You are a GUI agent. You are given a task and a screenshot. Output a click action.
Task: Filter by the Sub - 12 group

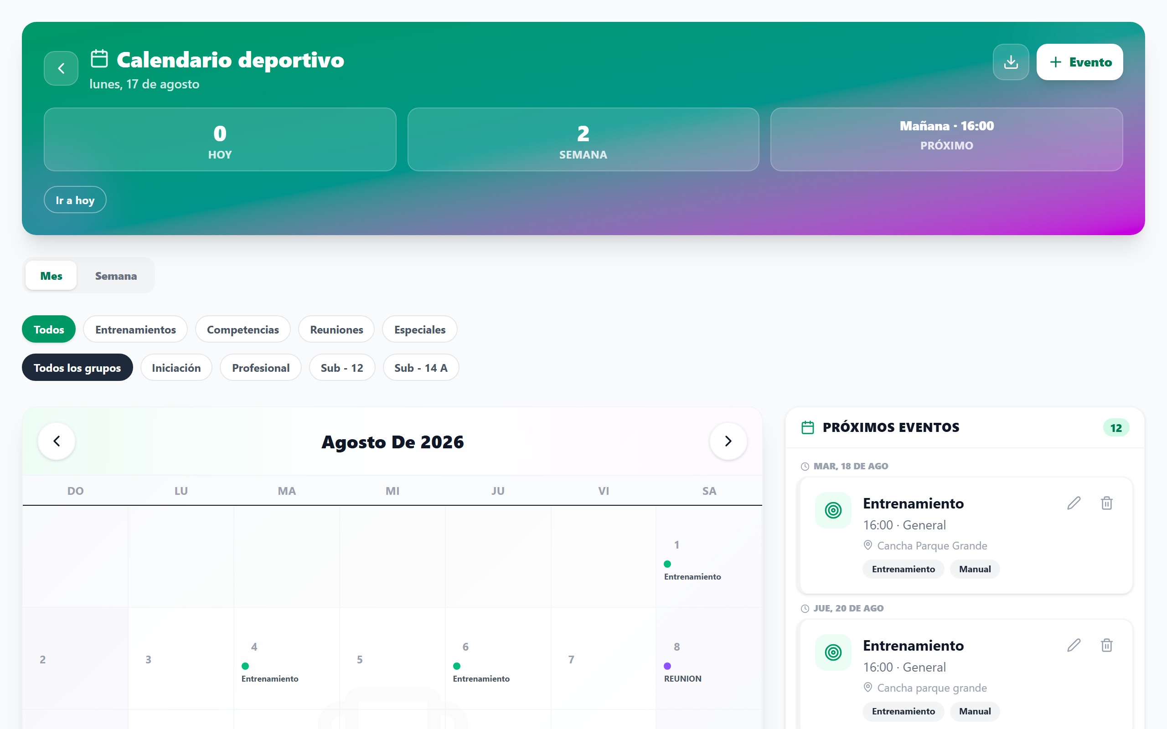pos(342,367)
